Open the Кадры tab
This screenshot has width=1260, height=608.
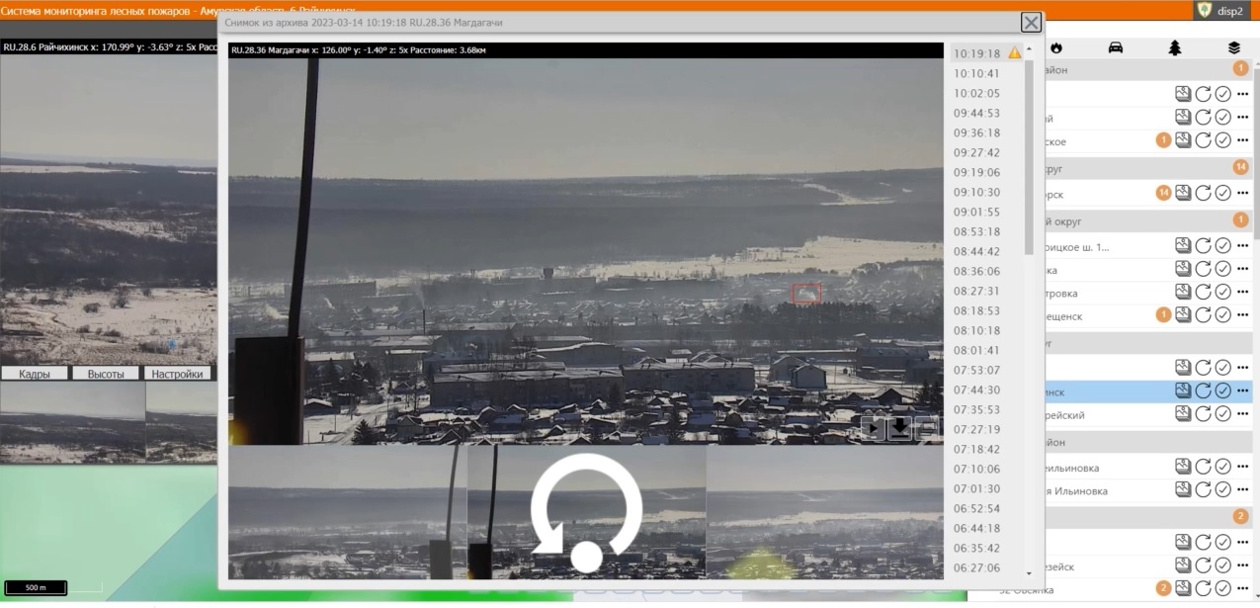[35, 374]
